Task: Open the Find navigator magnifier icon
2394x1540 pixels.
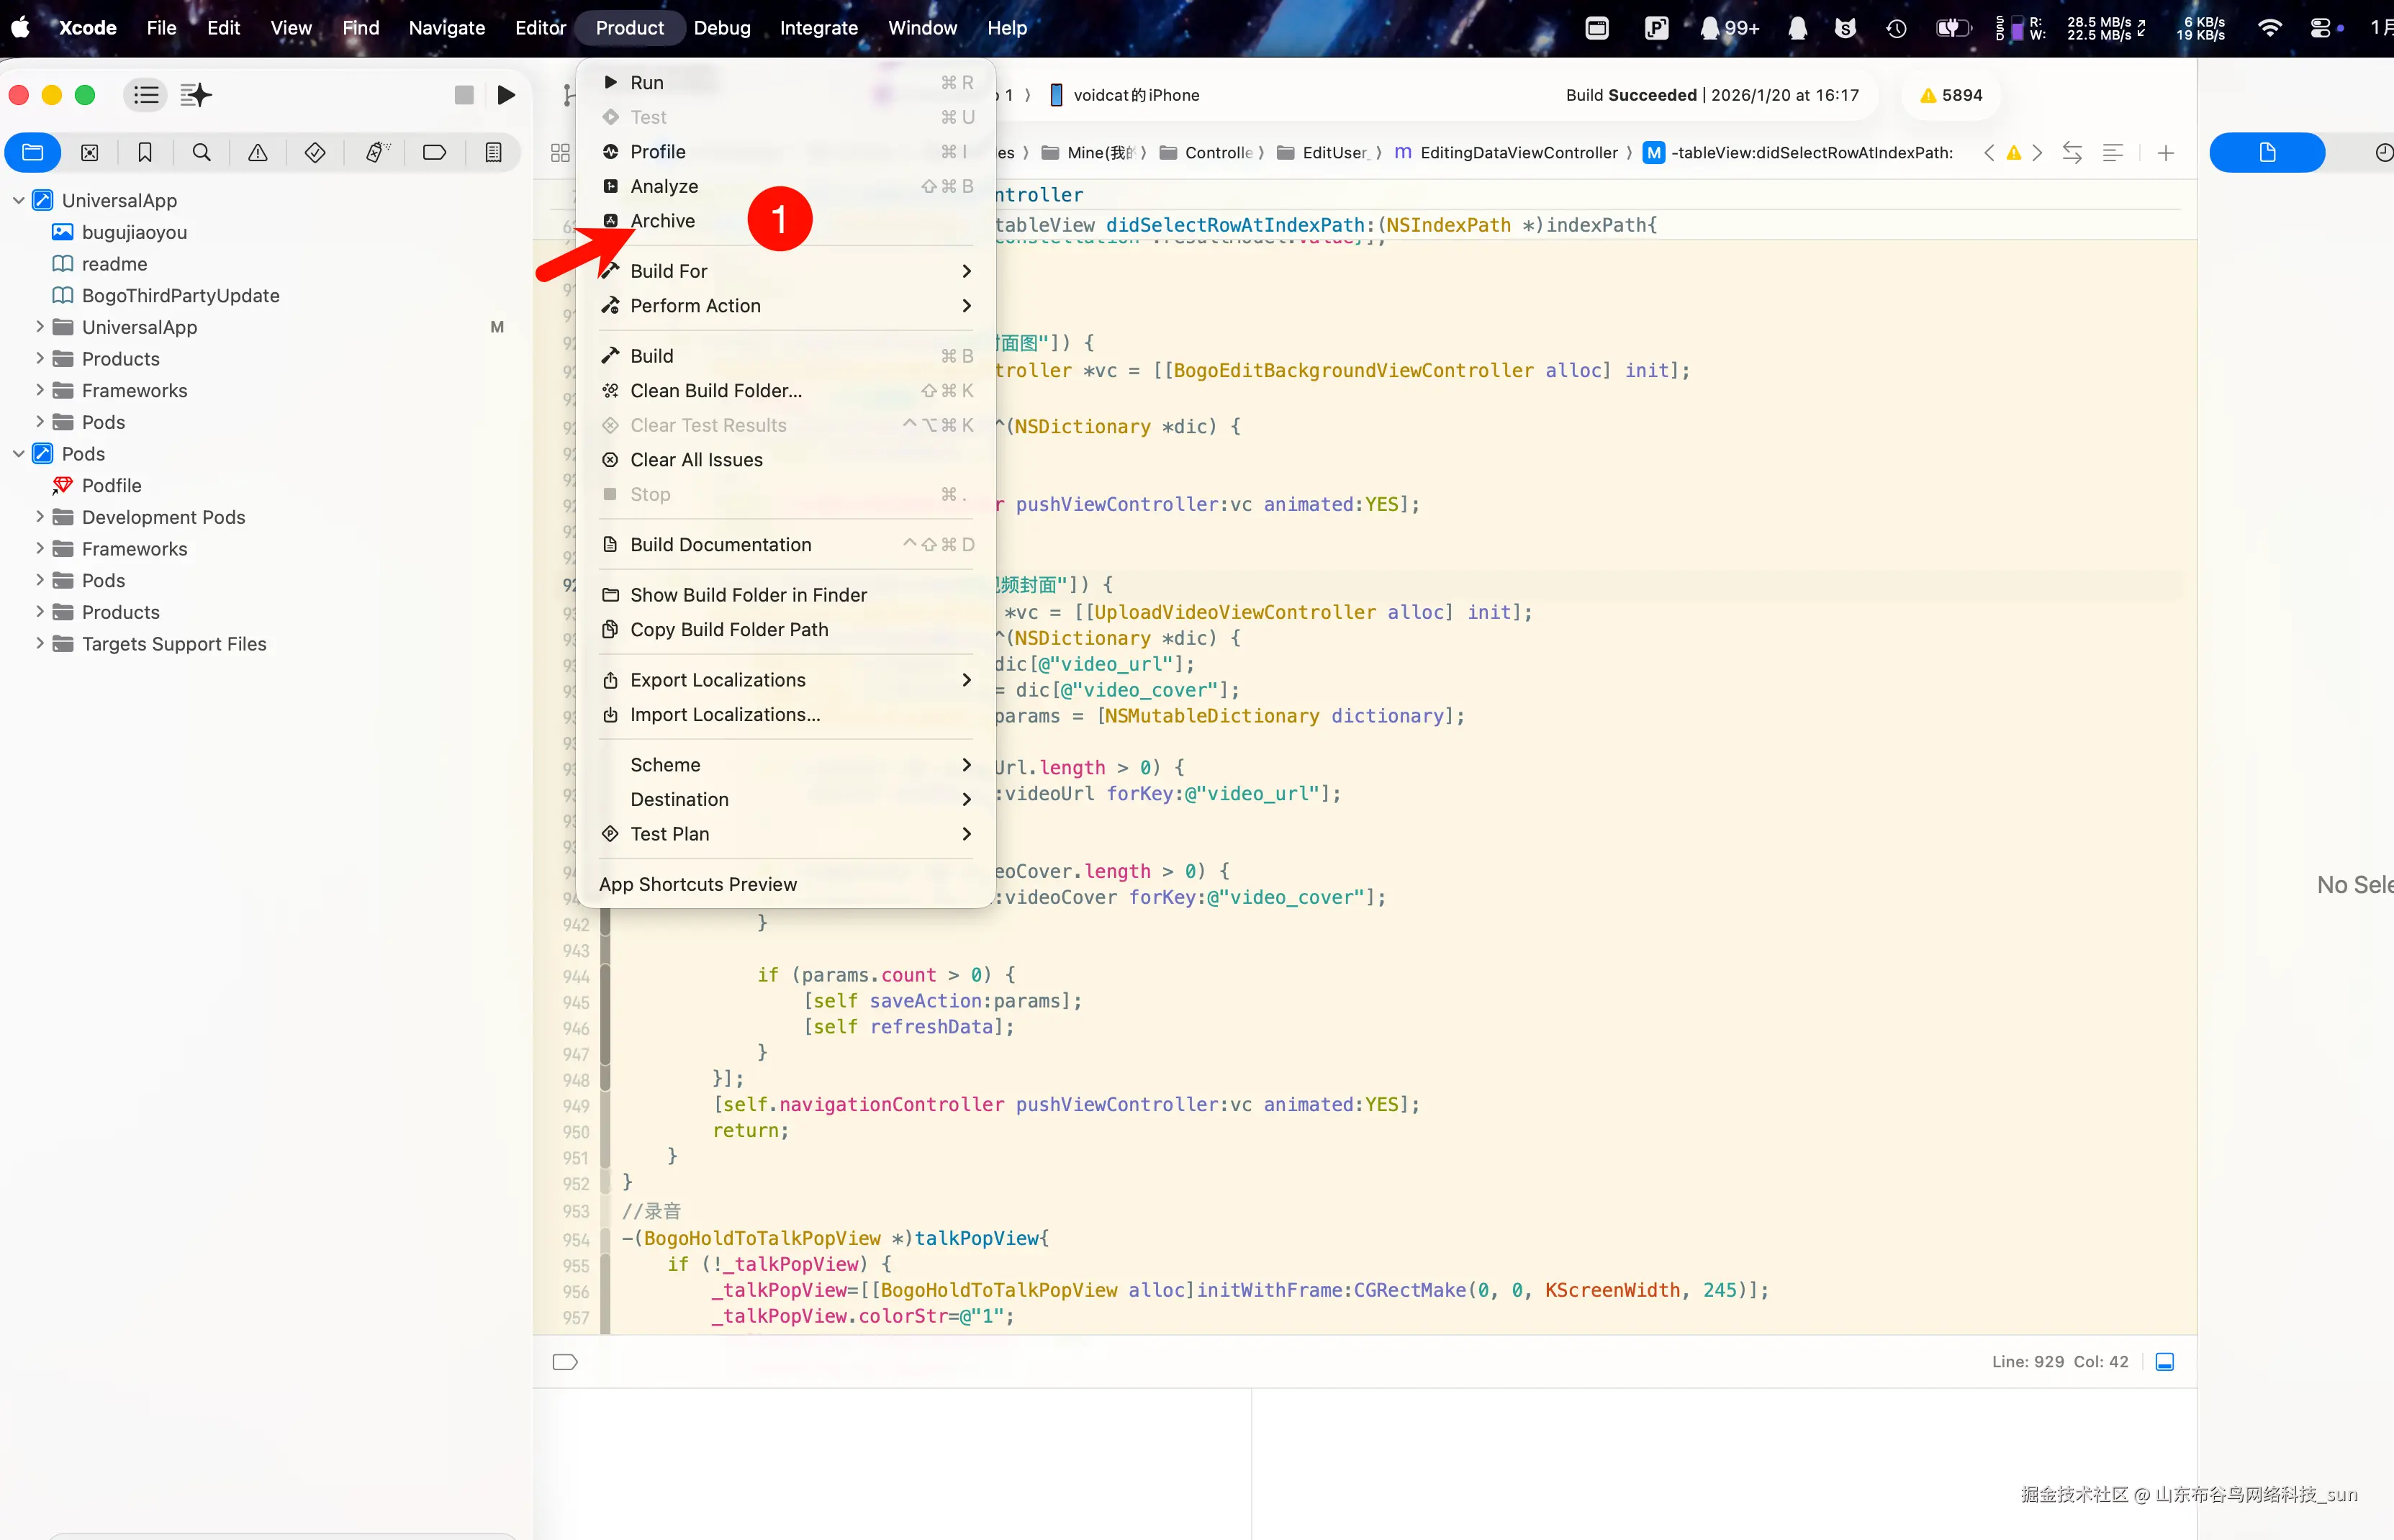Action: pyautogui.click(x=201, y=152)
